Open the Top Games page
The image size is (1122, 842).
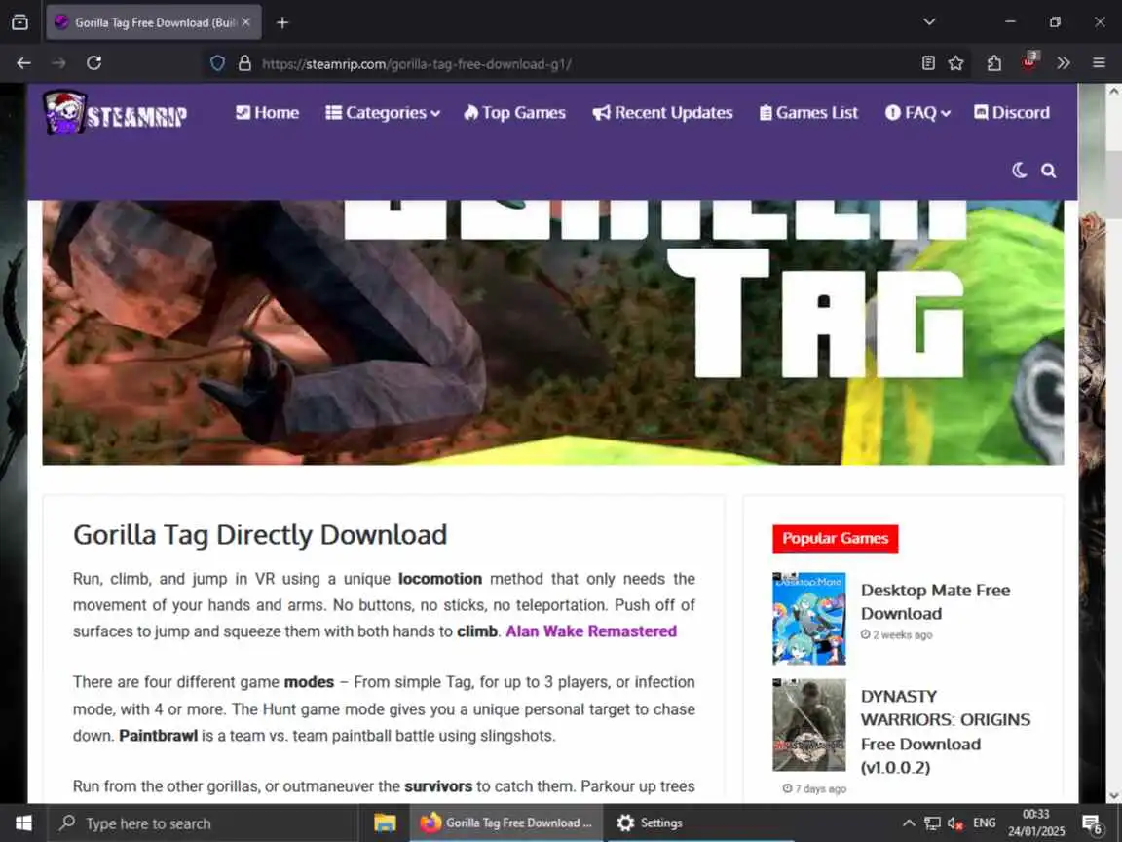514,112
